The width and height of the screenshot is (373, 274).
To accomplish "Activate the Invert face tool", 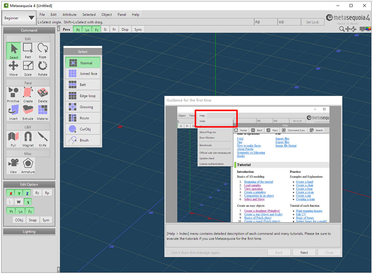I will coord(13,113).
